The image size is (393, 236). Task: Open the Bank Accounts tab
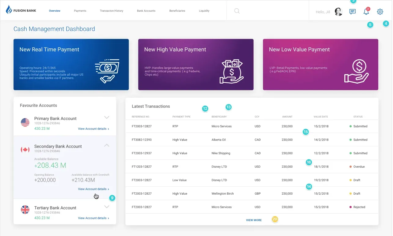click(x=146, y=11)
